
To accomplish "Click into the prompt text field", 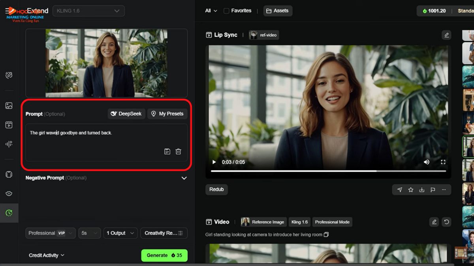I will tap(107, 143).
